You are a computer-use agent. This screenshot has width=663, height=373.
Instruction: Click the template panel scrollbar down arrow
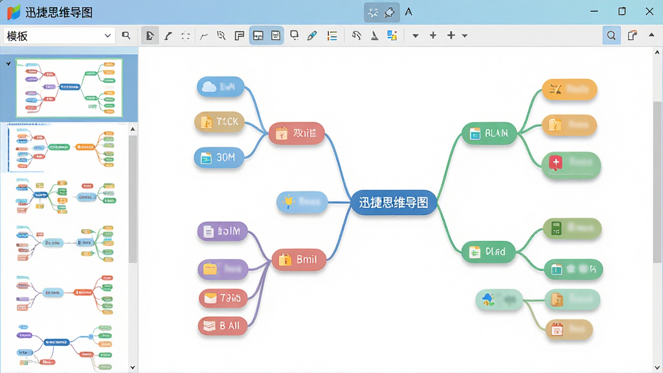click(x=133, y=368)
